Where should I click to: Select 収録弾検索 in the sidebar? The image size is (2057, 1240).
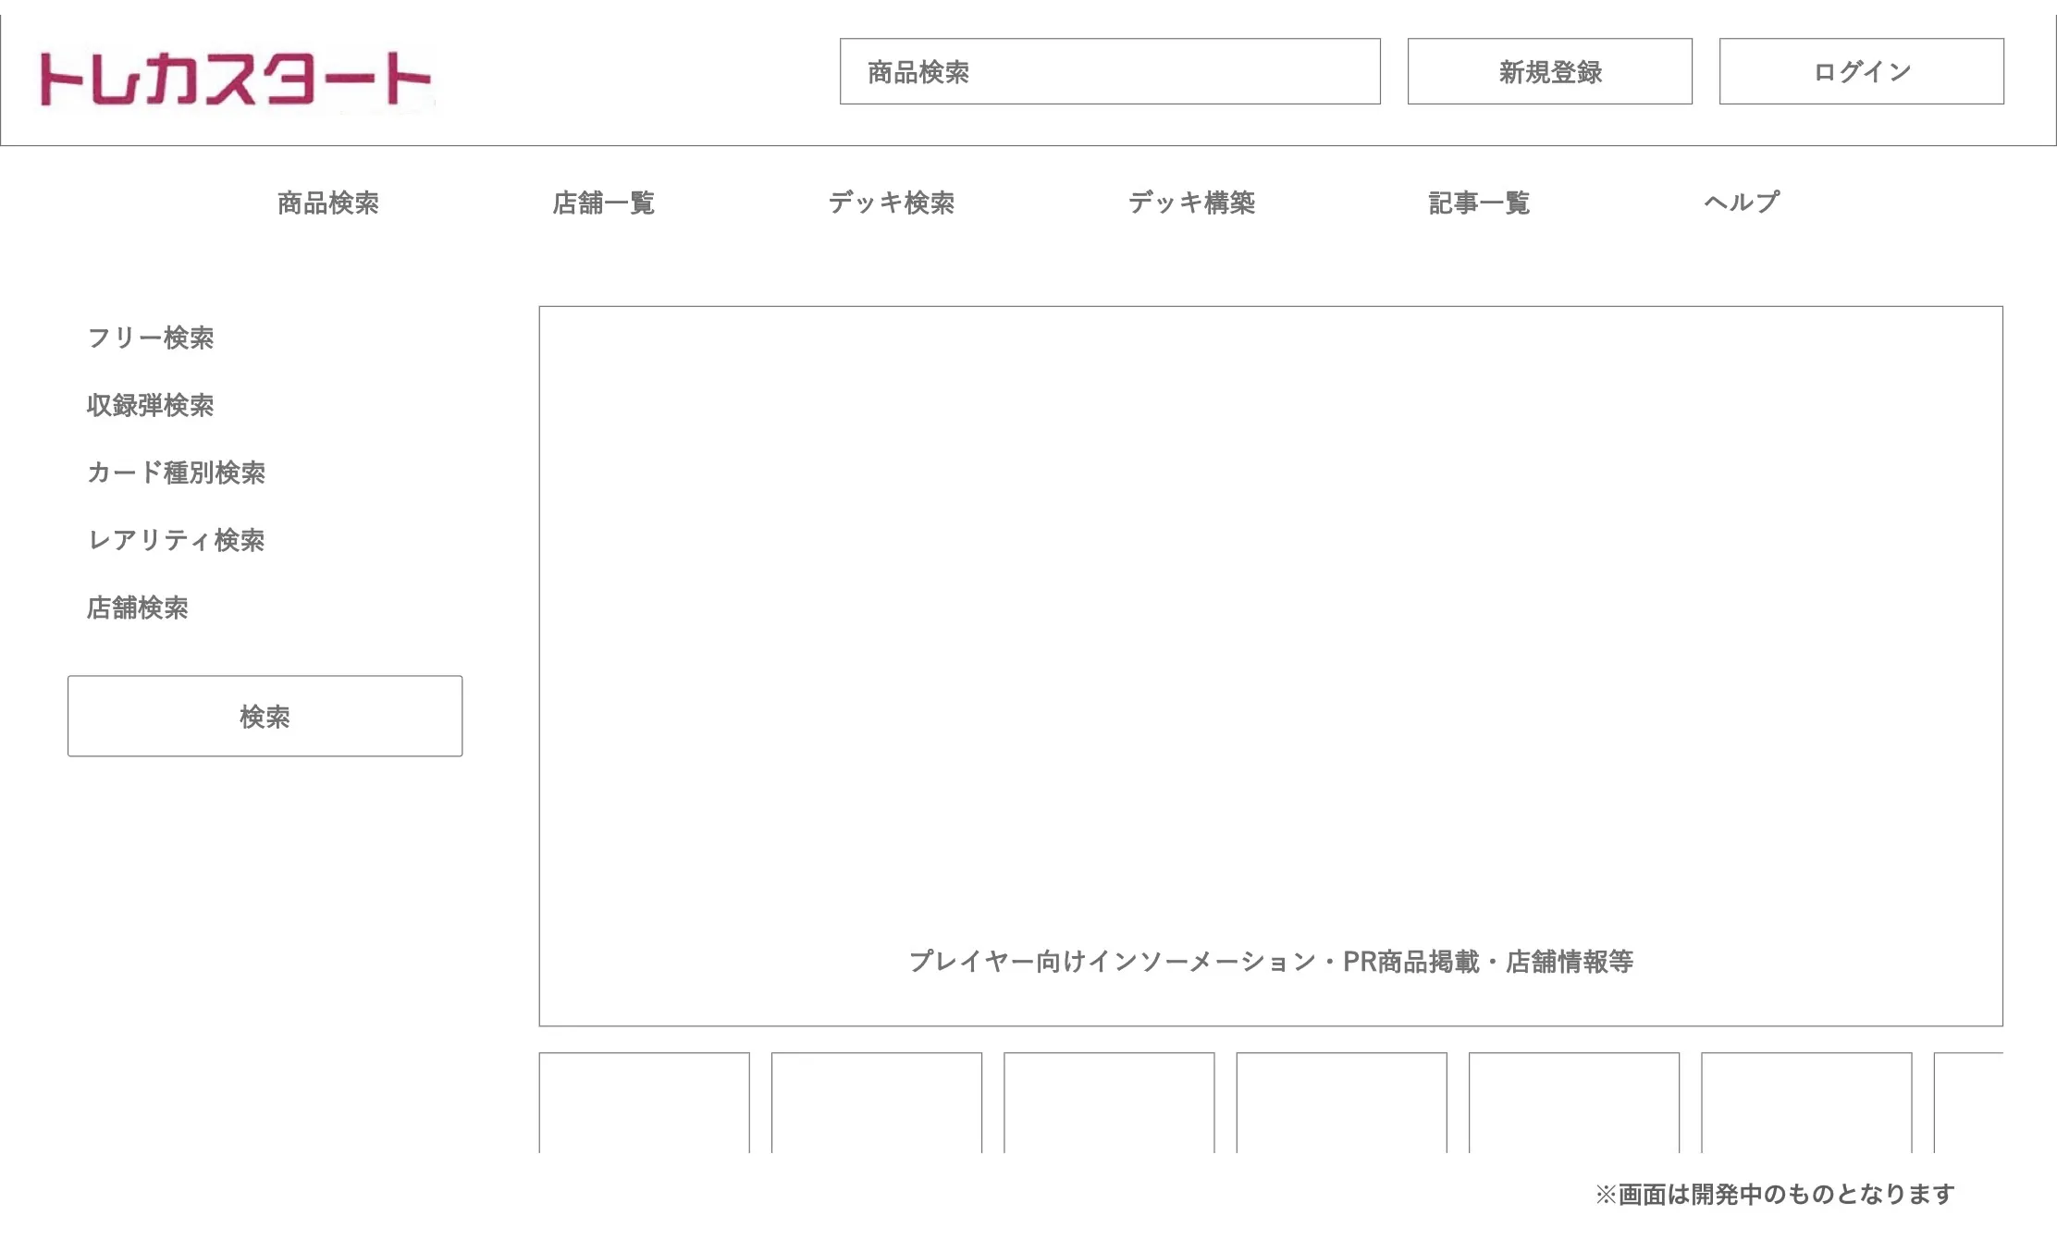click(150, 405)
